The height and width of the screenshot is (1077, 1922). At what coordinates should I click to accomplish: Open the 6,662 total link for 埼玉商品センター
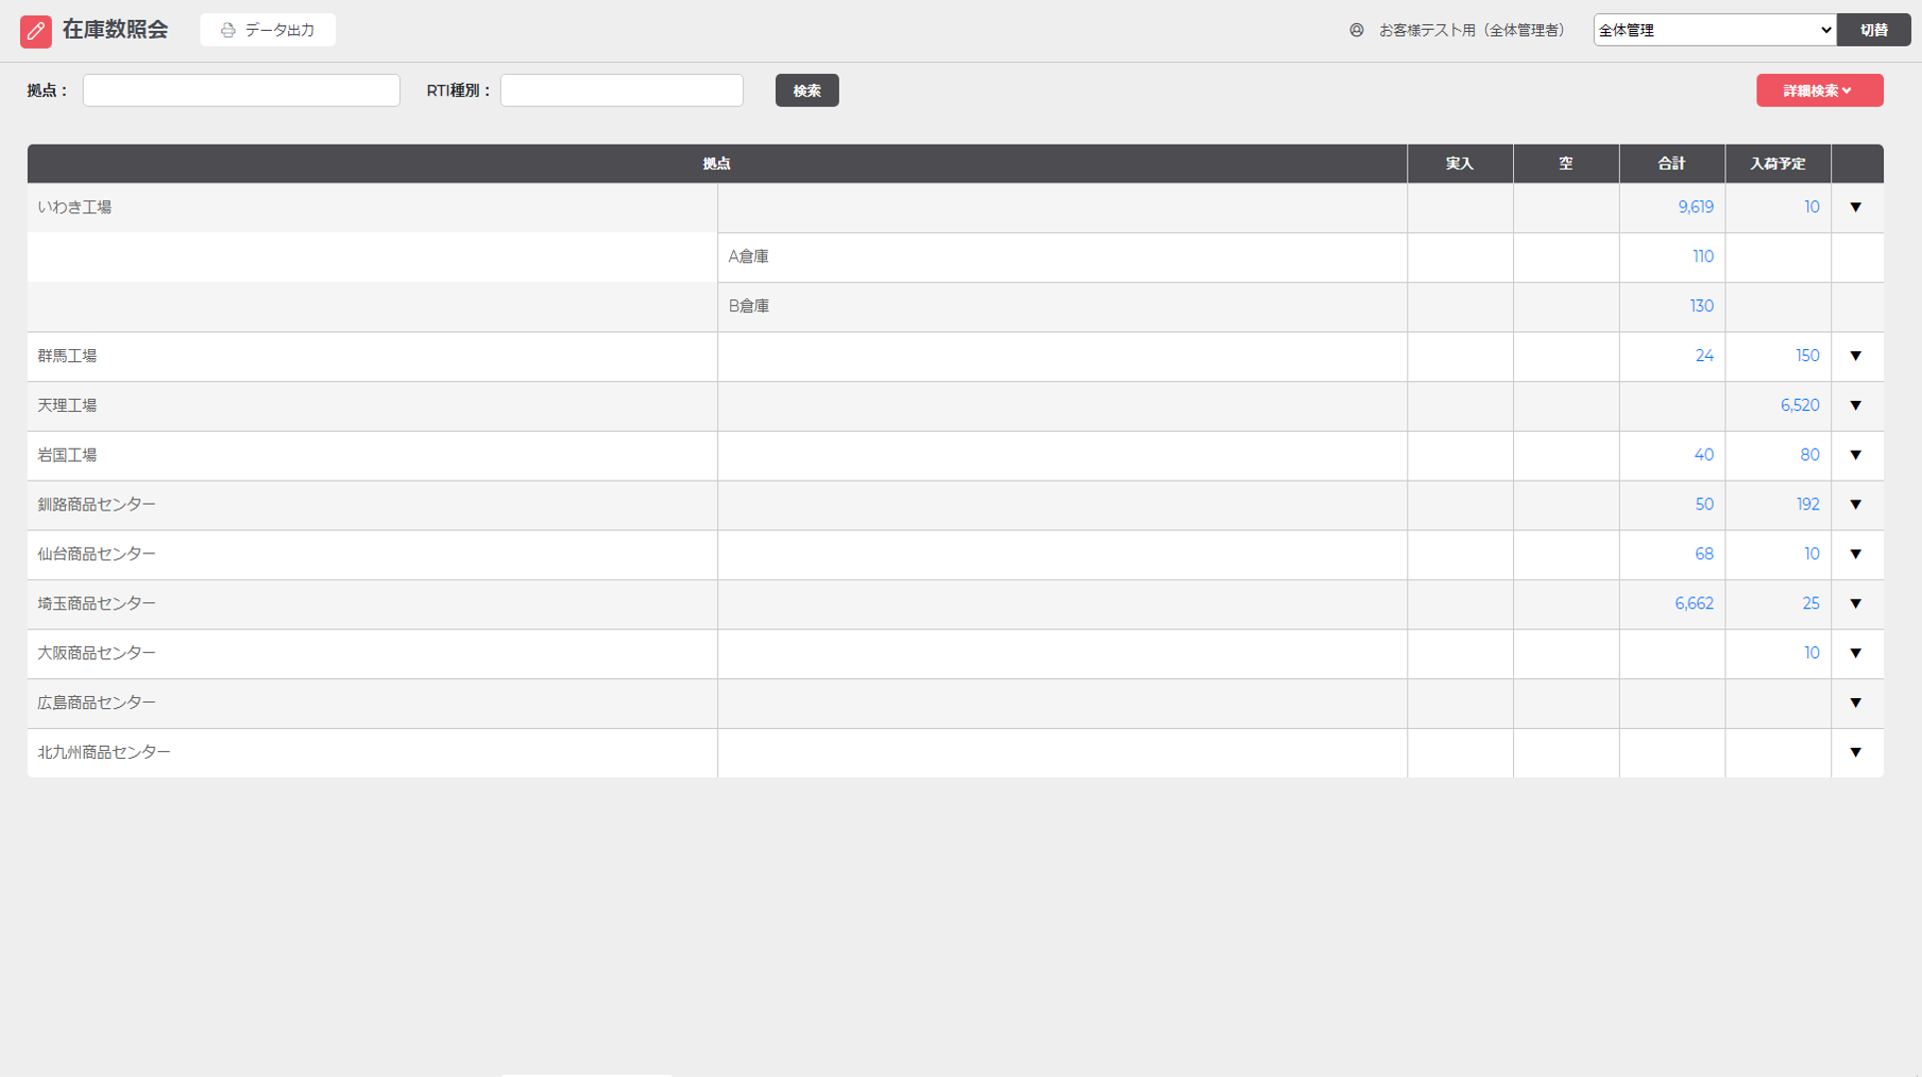(x=1694, y=603)
